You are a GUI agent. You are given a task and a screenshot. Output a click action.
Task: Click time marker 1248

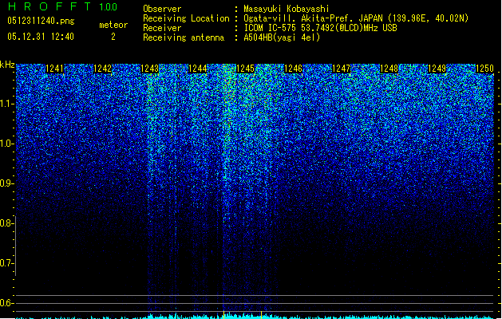tap(389, 69)
